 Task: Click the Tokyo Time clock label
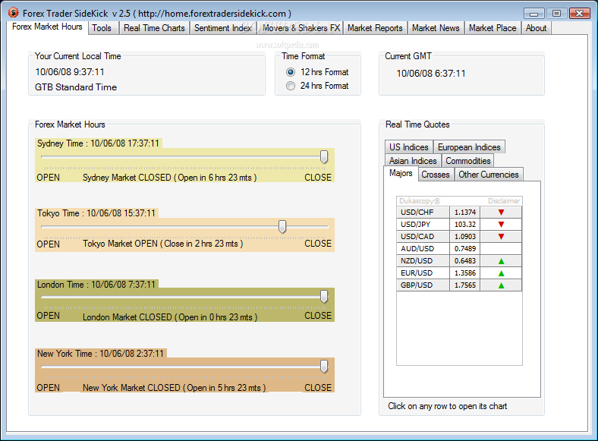coord(96,213)
